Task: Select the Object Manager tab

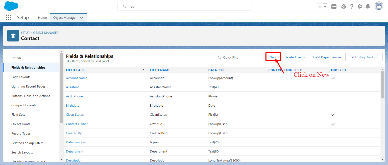Action: coord(65,18)
